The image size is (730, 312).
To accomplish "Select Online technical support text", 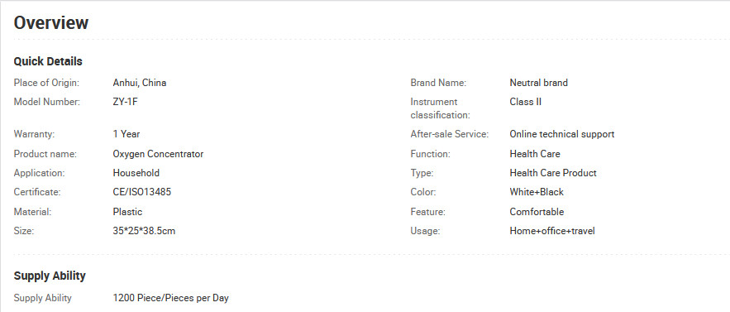I will pyautogui.click(x=562, y=134).
